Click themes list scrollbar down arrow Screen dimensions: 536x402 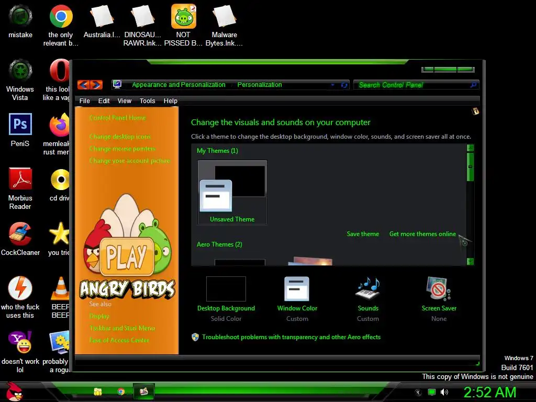[471, 262]
